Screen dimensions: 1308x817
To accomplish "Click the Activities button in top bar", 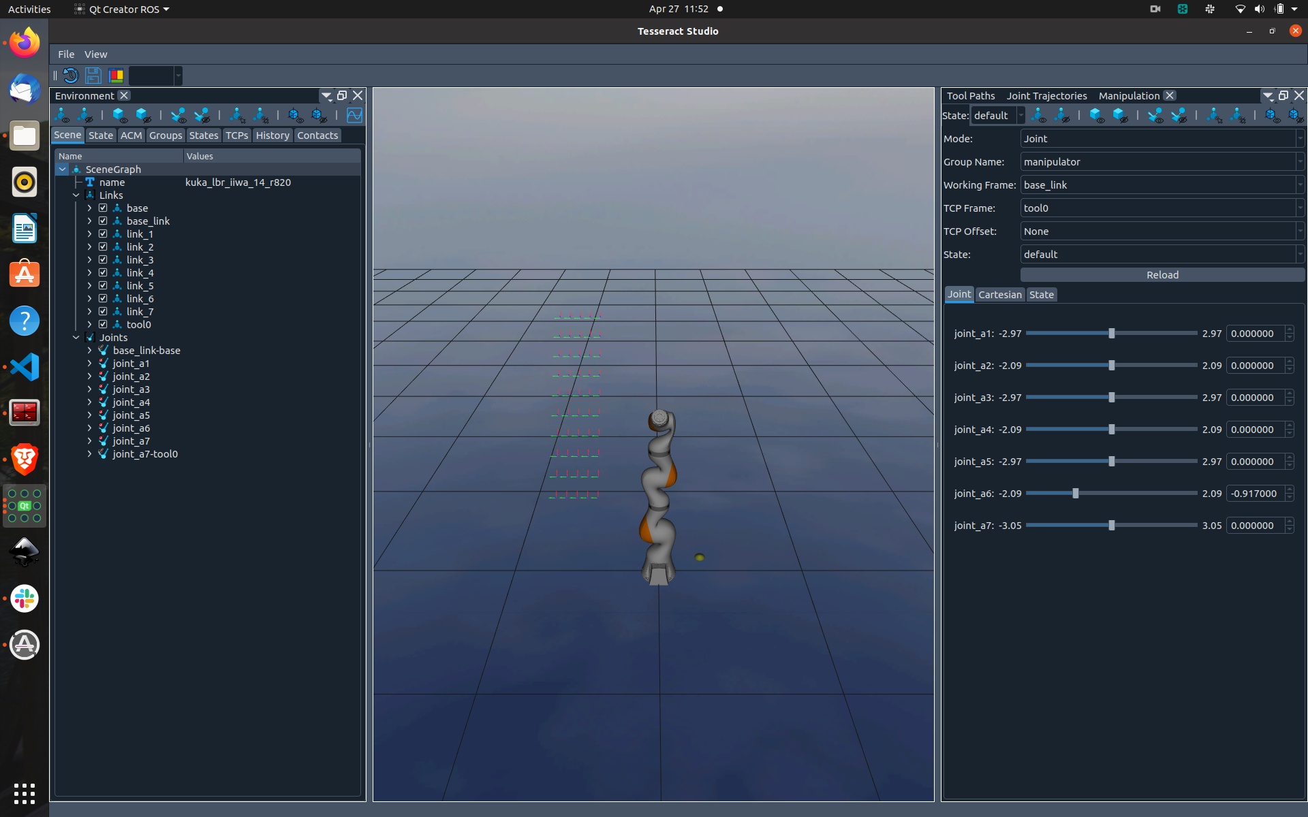I will 29,9.
